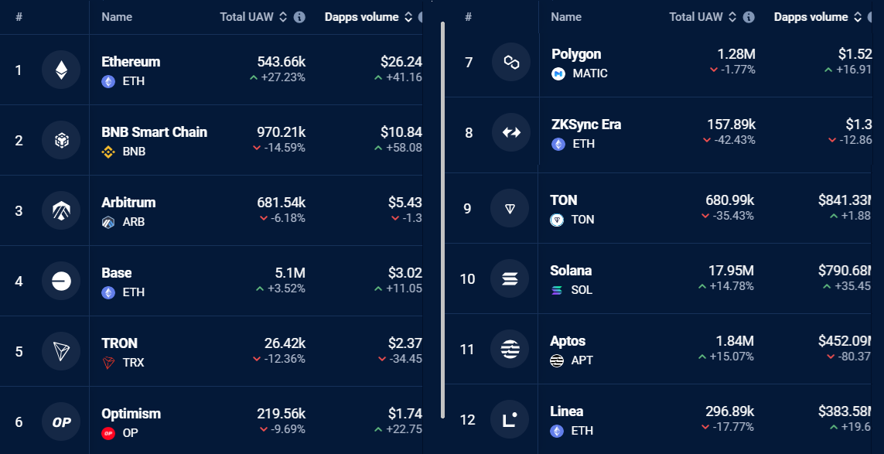
Task: Sort right table by Dapps volume
Action: point(858,17)
